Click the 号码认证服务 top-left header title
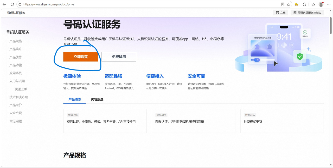This screenshot has height=168, width=333. [x=16, y=13]
